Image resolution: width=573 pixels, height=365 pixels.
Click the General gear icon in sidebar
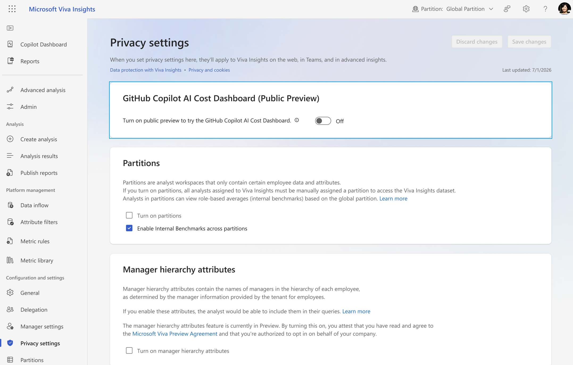tap(10, 293)
